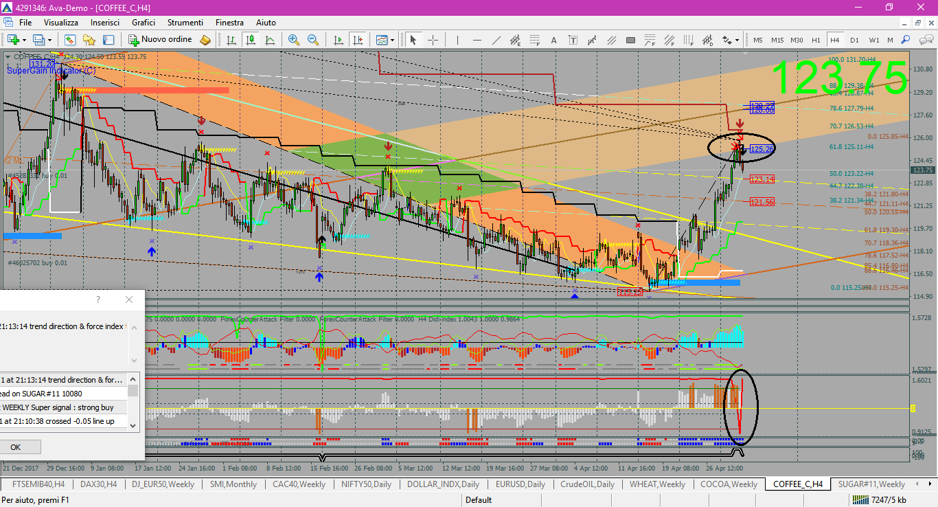Viewport: 938px width, 507px height.
Task: Zoom out on the chart
Action: pos(313,40)
